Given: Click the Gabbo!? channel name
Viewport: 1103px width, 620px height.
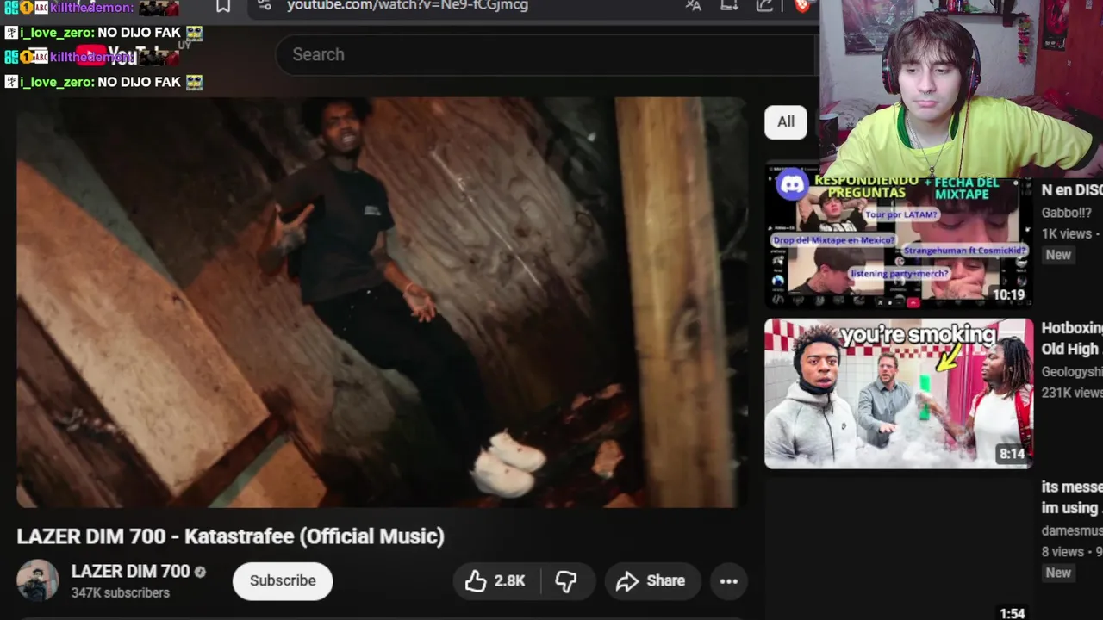Looking at the screenshot, I should tap(1066, 213).
